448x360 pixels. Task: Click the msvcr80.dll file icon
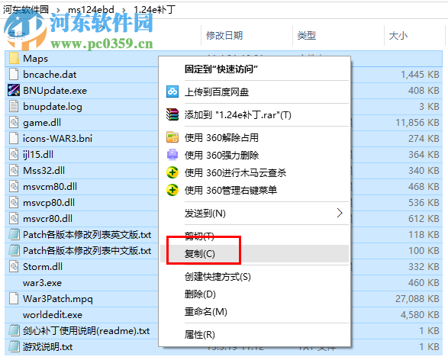click(x=14, y=218)
